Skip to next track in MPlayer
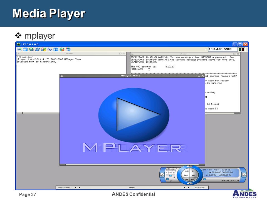Screen dimensions: 267x200 194,175
